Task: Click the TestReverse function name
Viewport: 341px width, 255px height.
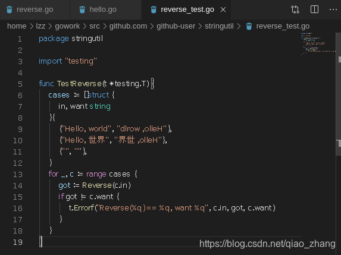Action: click(x=79, y=84)
